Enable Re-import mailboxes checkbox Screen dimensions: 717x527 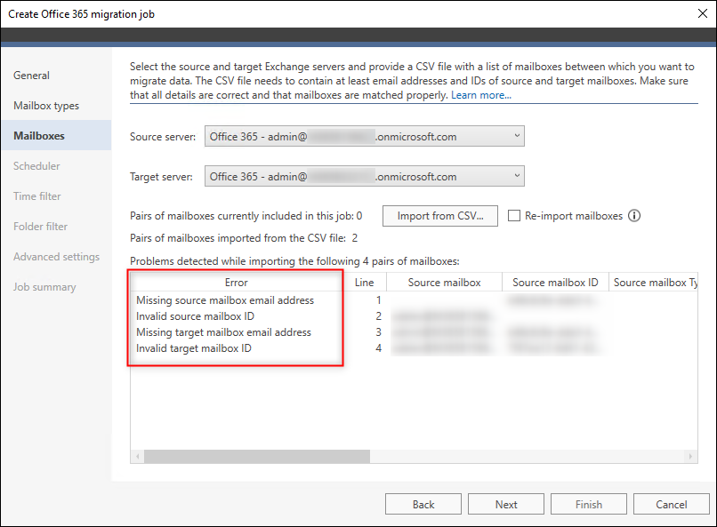514,216
